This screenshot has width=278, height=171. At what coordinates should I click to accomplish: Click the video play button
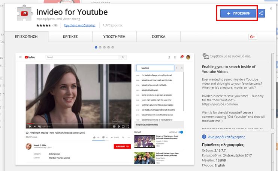30,127
